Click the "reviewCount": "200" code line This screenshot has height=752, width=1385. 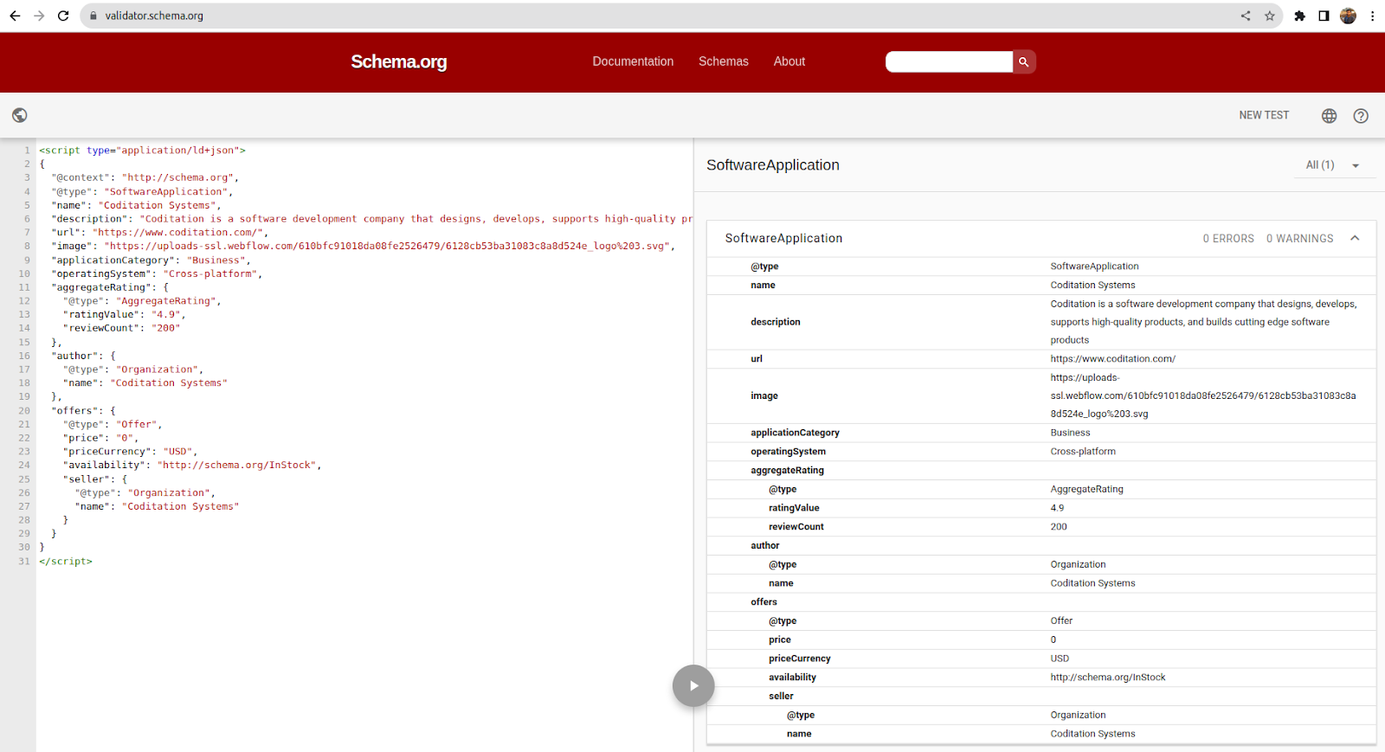pos(122,329)
